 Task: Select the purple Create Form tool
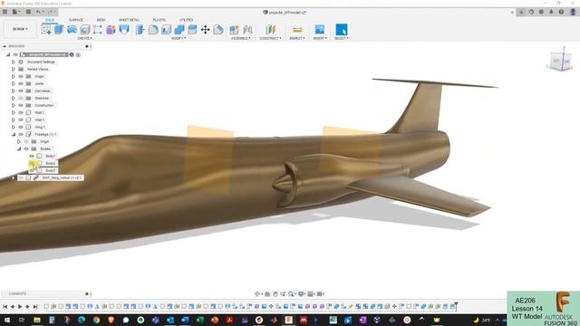[111, 30]
